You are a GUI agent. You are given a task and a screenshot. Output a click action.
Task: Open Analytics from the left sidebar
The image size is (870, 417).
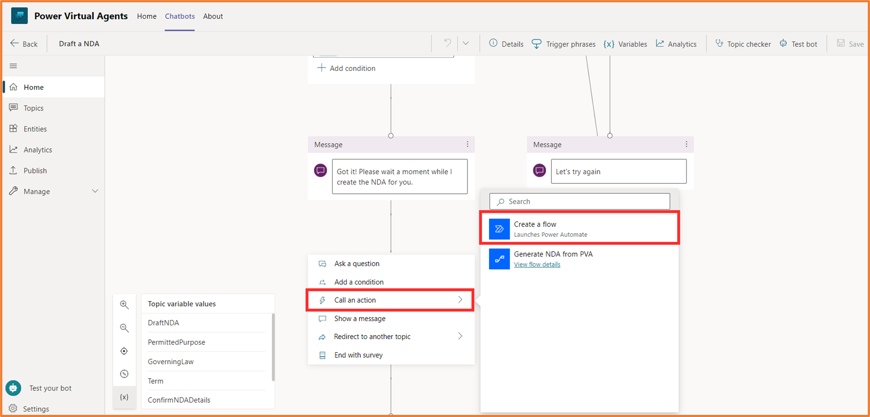tap(38, 149)
